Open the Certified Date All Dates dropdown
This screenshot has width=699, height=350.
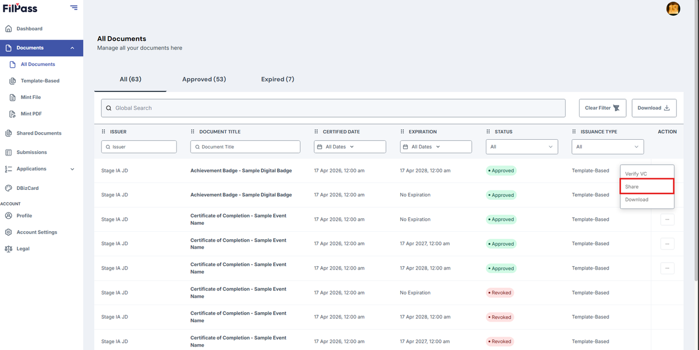(349, 147)
